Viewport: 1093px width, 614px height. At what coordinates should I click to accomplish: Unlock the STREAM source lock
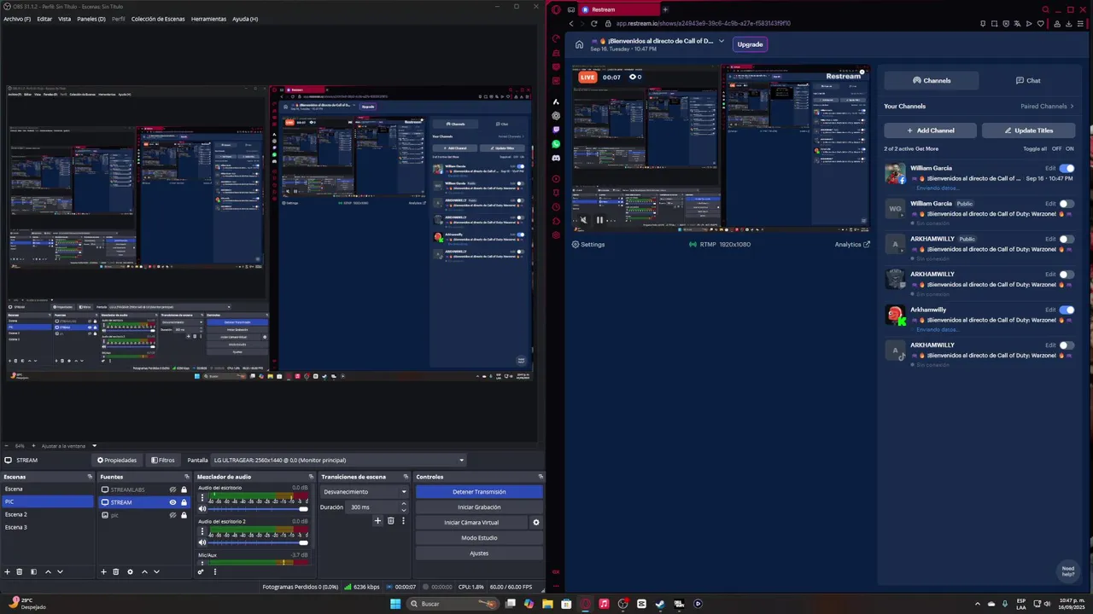[184, 502]
